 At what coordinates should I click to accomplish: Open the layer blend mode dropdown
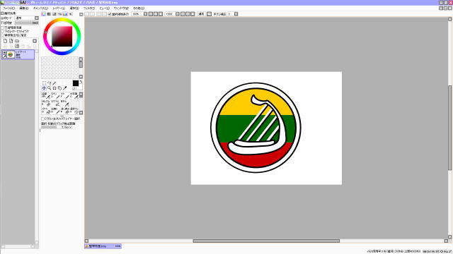pyautogui.click(x=37, y=18)
